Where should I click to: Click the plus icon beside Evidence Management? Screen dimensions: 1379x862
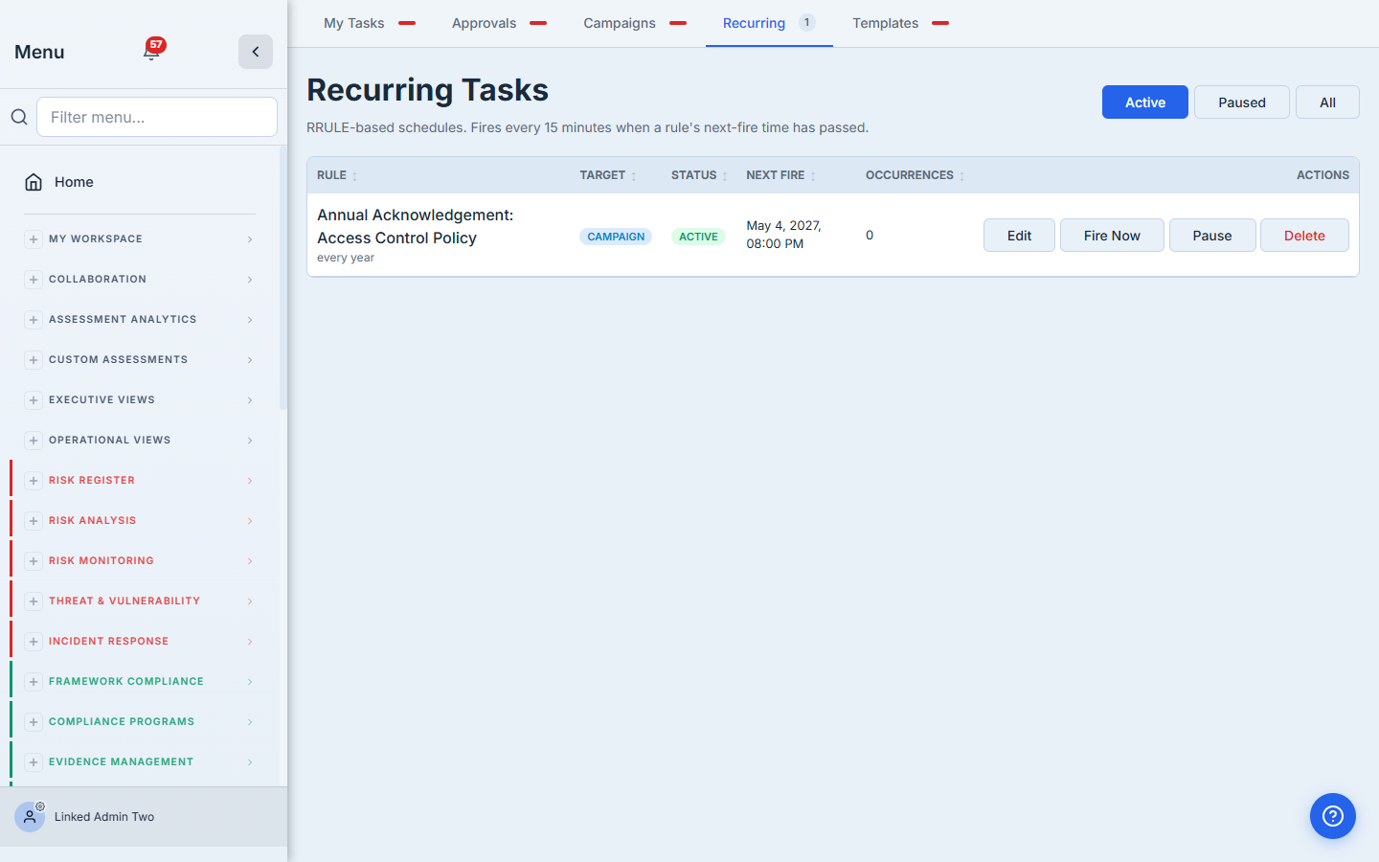34,762
